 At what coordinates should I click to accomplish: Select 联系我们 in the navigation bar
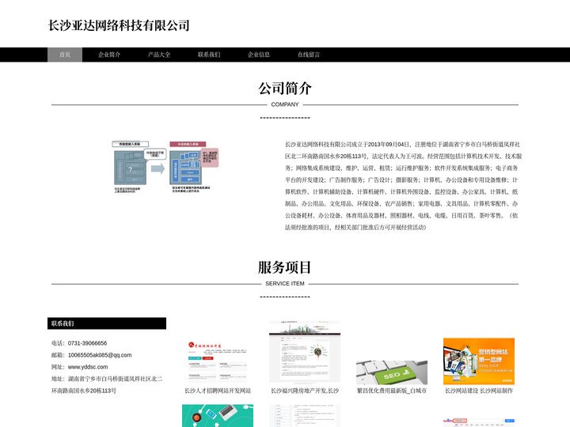[x=209, y=55]
